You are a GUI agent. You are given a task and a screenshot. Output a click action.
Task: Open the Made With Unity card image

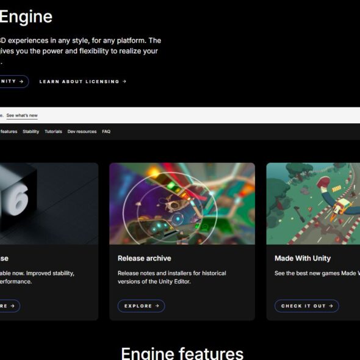click(x=313, y=204)
